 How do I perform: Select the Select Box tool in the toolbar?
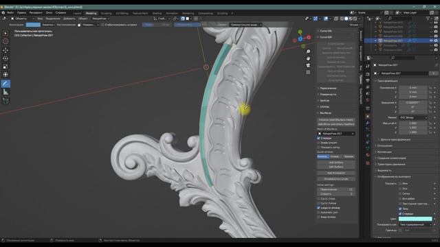5,33
